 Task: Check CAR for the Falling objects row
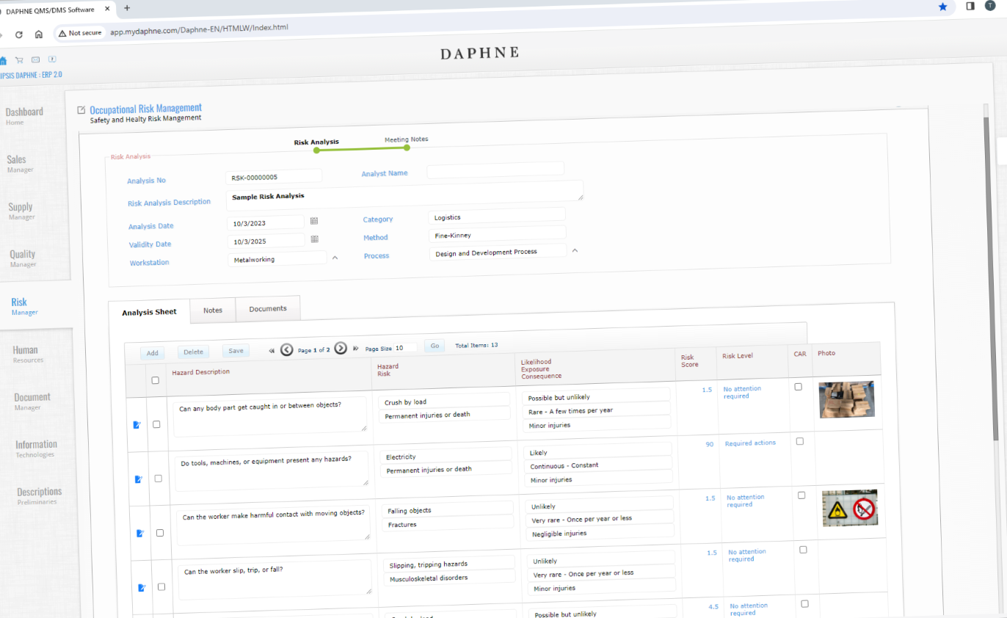point(801,495)
